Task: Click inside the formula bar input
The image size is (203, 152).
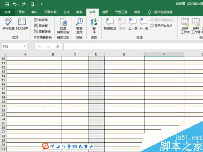Action: pos(133,47)
